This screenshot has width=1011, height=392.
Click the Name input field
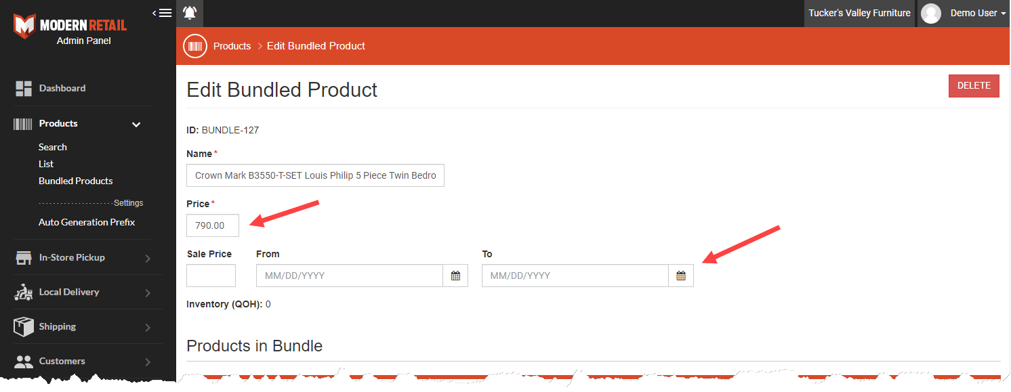point(315,175)
